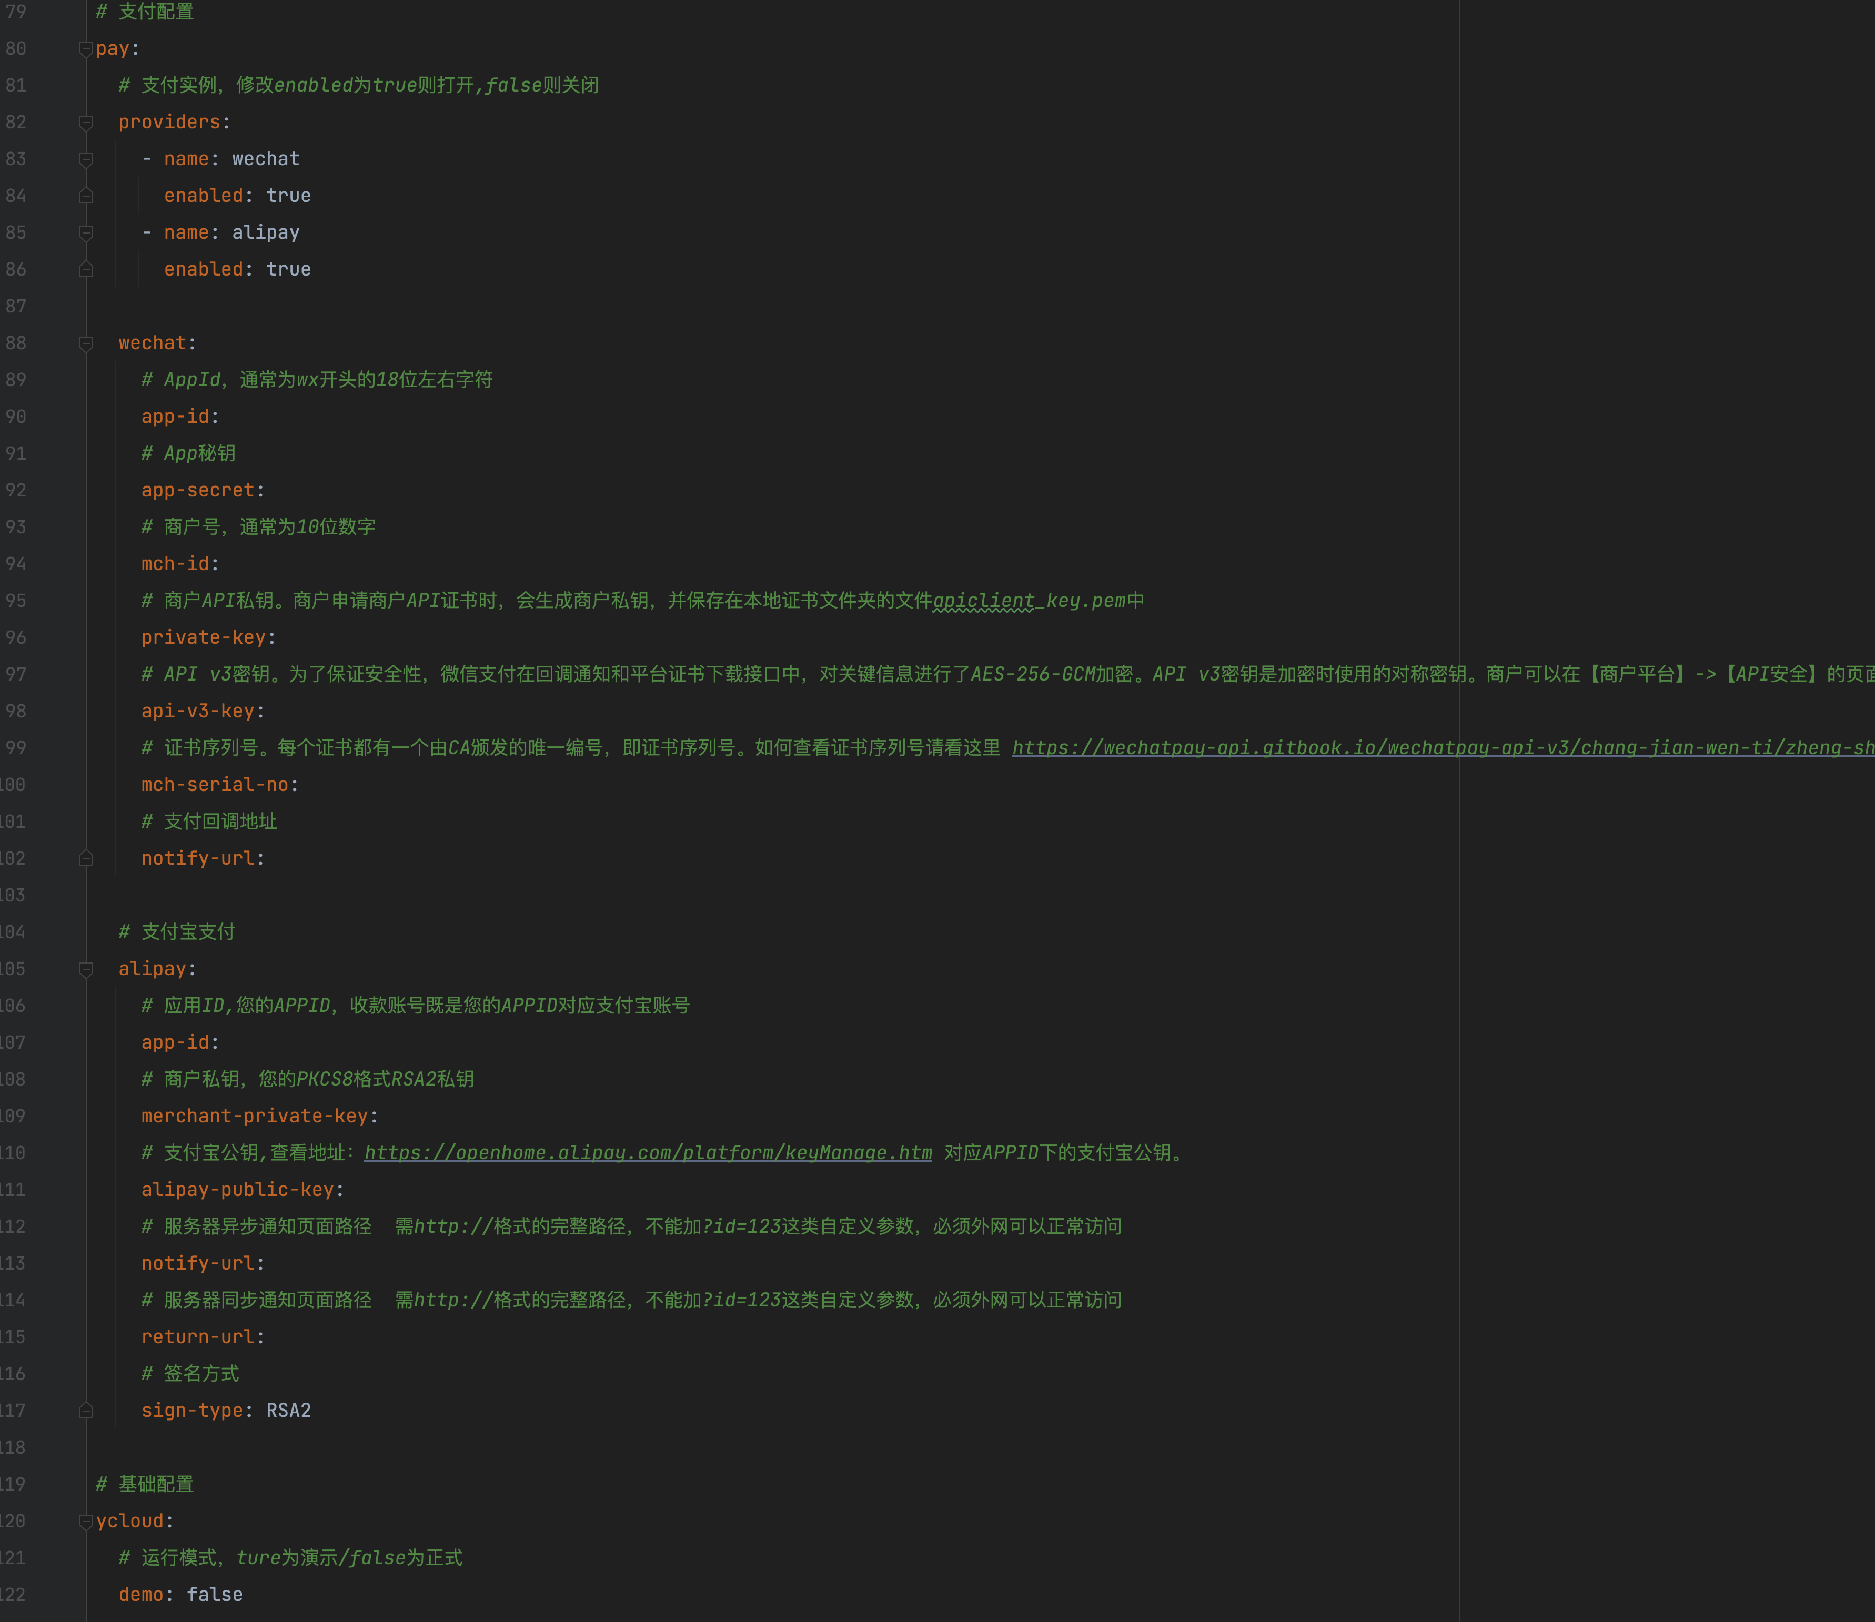The width and height of the screenshot is (1875, 1622).
Task: Click 'notify-url:' under wechat section
Action: coord(203,858)
